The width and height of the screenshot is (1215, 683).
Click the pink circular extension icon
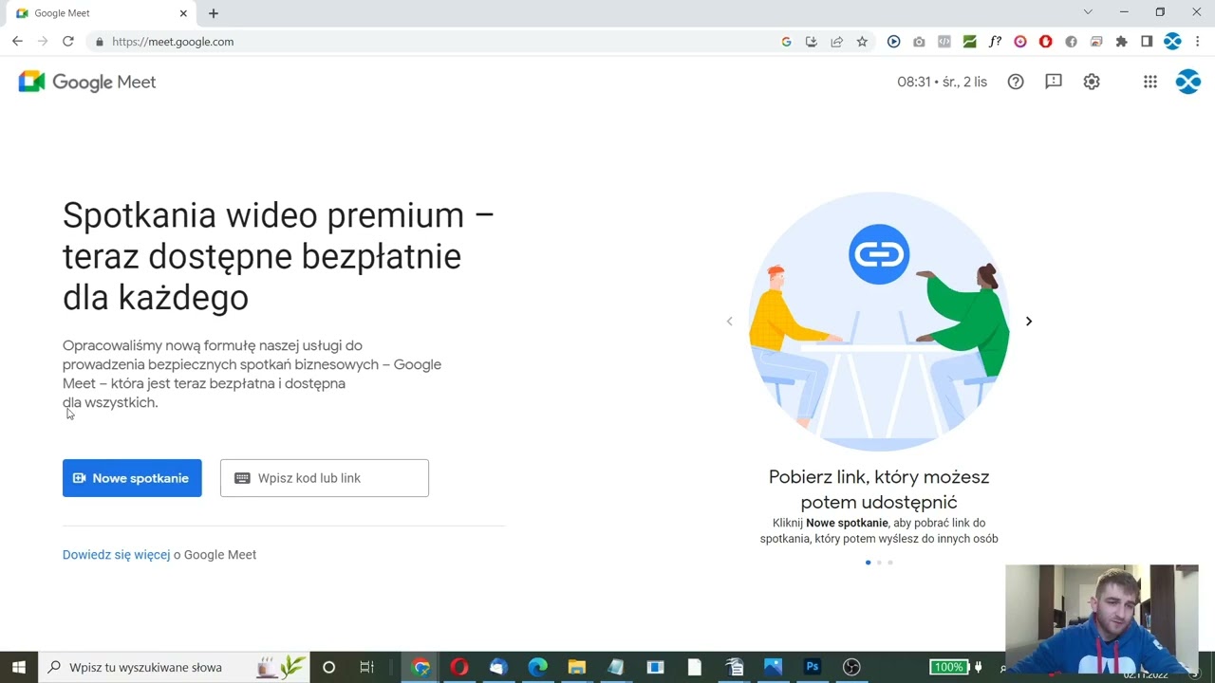[x=1020, y=42]
